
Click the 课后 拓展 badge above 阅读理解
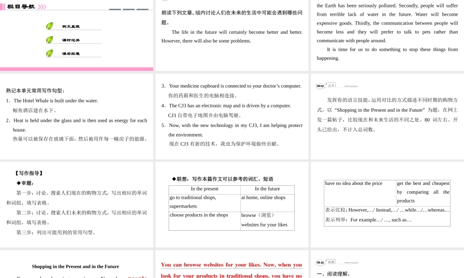coord(326,262)
